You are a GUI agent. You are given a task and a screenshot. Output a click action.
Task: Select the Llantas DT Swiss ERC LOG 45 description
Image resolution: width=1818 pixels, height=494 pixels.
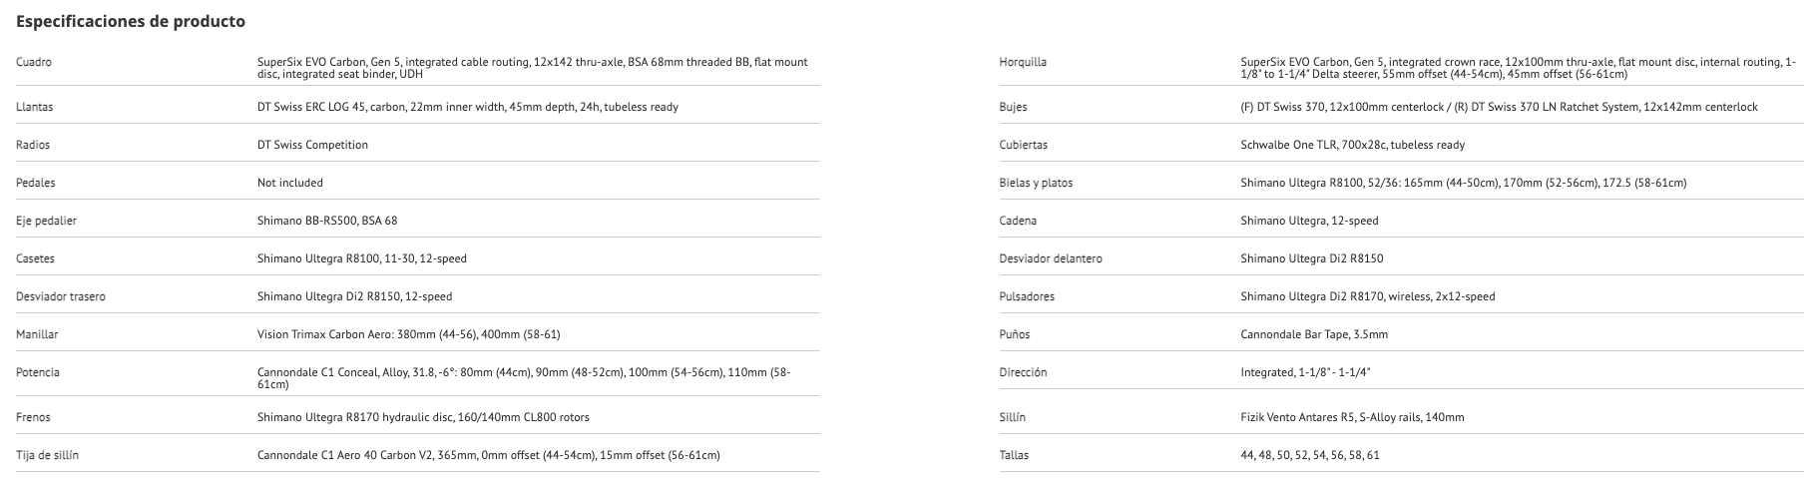point(467,107)
